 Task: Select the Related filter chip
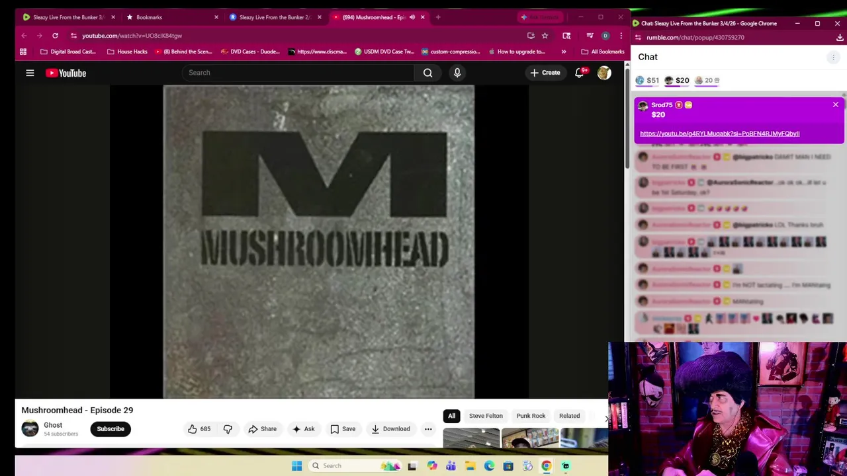569,416
